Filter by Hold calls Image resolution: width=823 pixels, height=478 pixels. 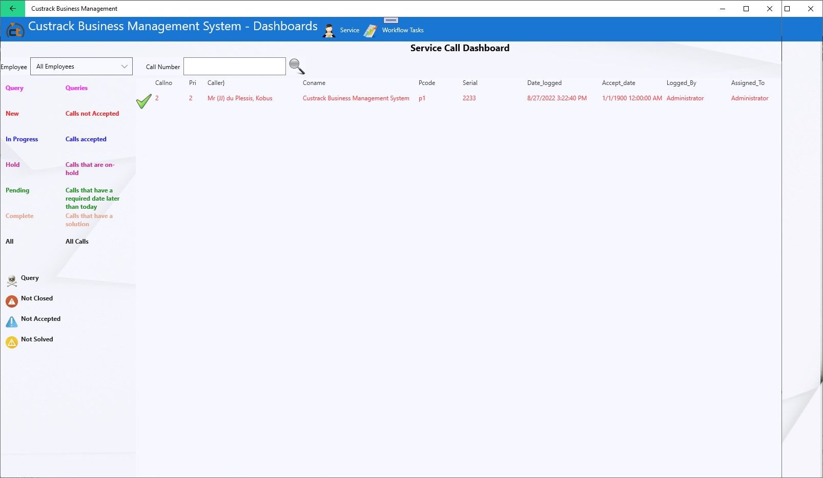click(x=12, y=165)
